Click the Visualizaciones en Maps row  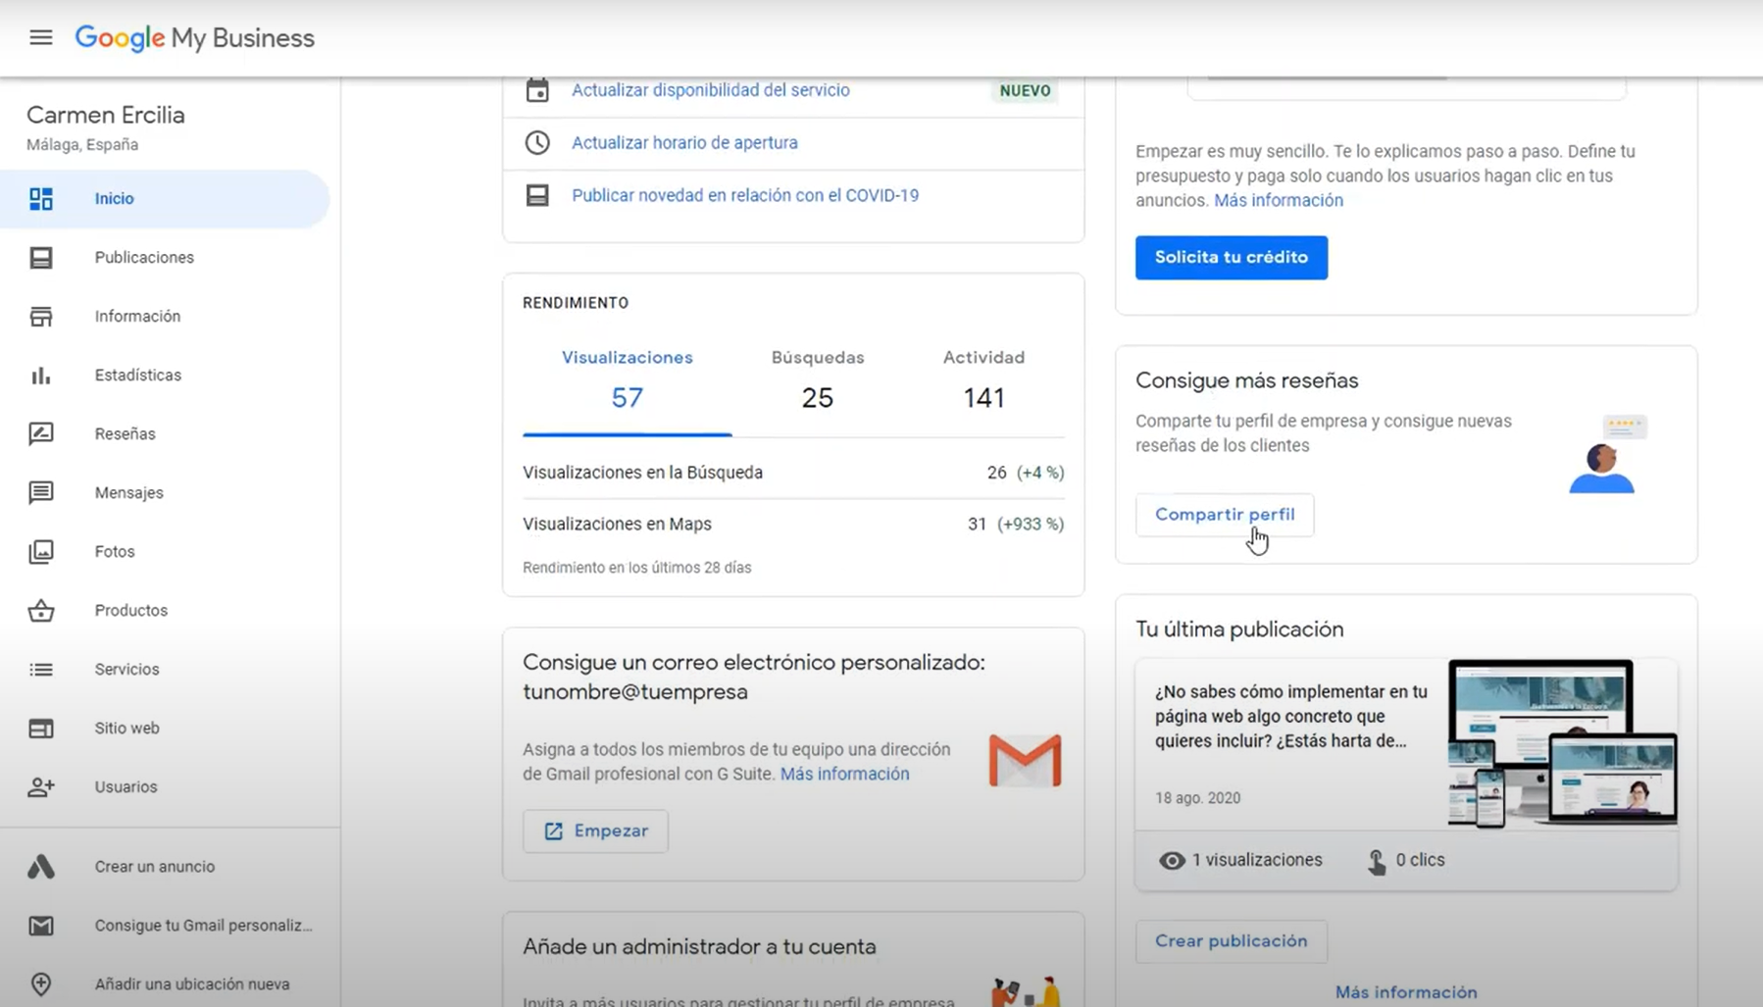click(x=793, y=525)
